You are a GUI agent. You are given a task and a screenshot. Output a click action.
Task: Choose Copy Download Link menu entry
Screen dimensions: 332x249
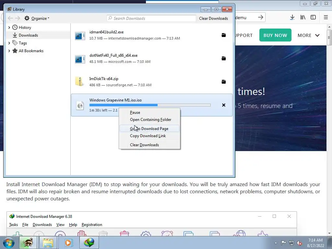coord(149,136)
